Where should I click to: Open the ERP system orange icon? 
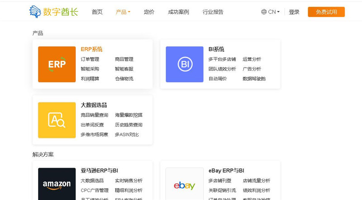57,64
